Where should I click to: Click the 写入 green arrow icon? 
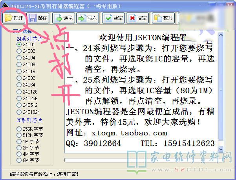pos(82,18)
